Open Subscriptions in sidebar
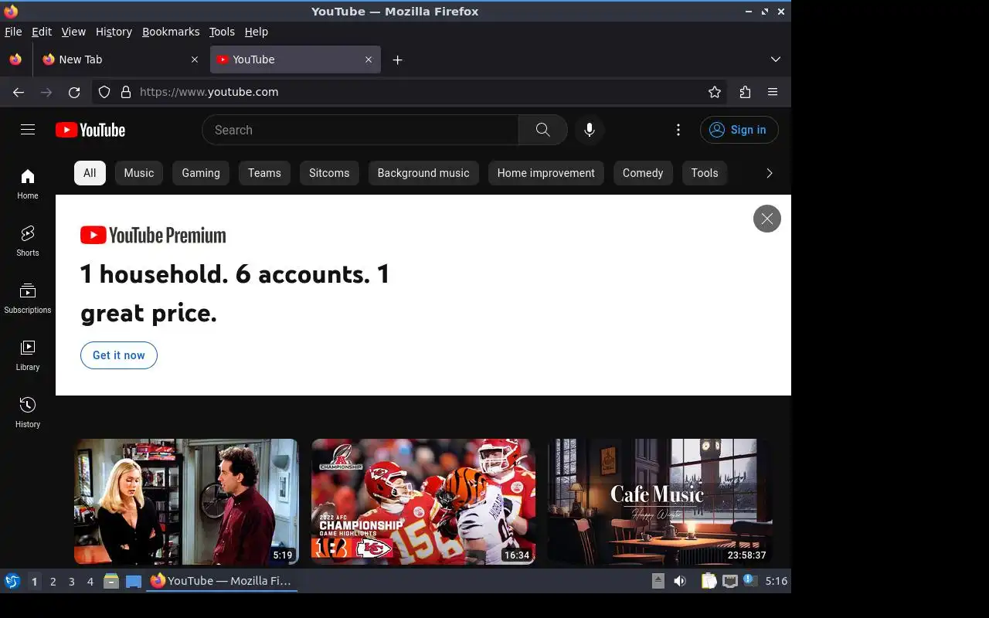 28,298
